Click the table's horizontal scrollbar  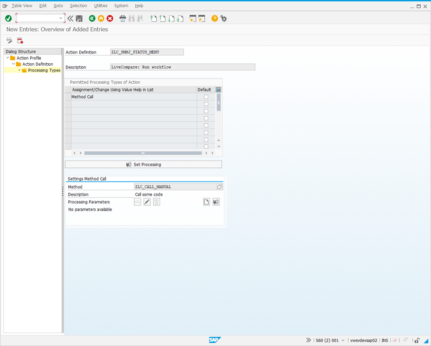(143, 153)
